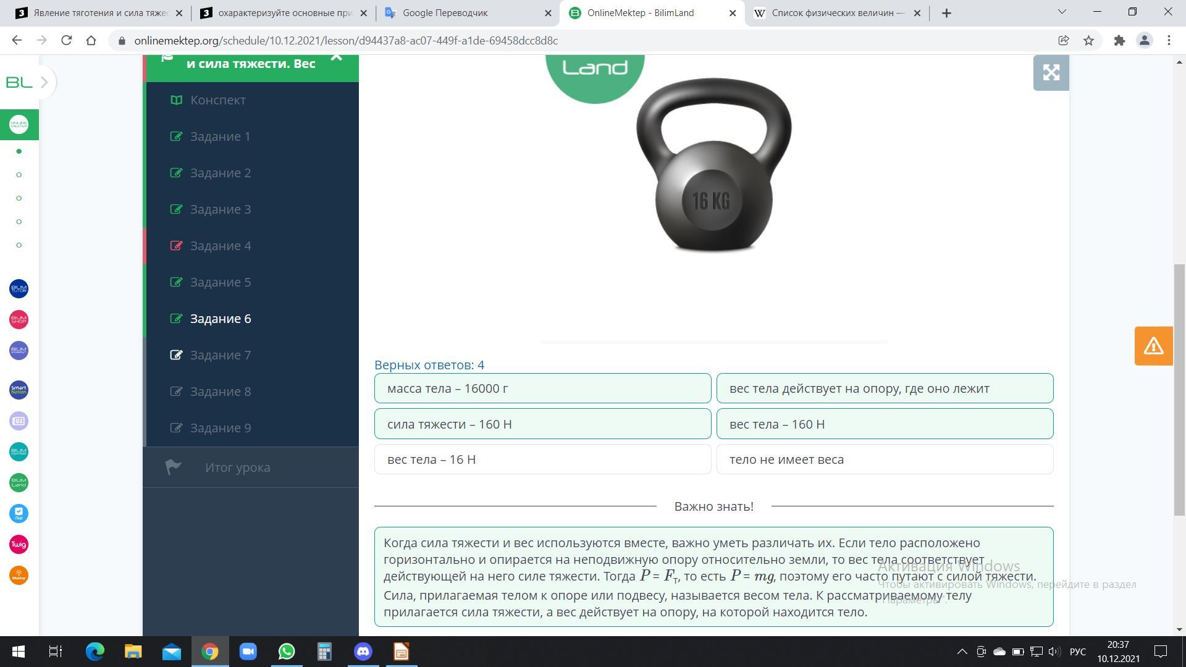1186x667 pixels.
Task: Open Задание 7 in lesson menu
Action: (x=221, y=355)
